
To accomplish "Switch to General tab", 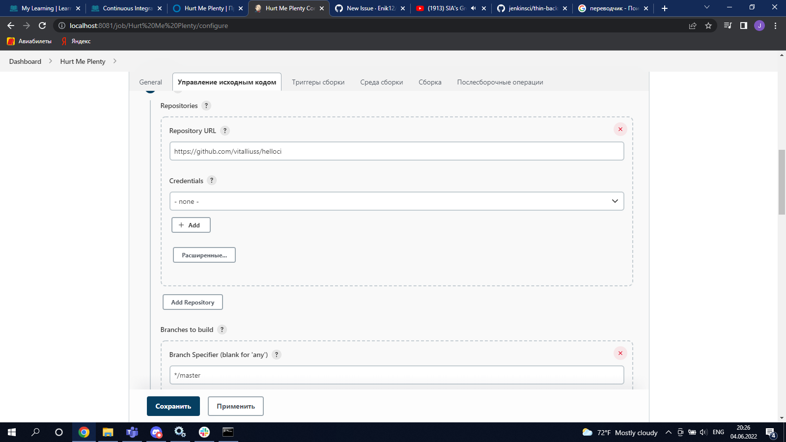I will pyautogui.click(x=150, y=82).
